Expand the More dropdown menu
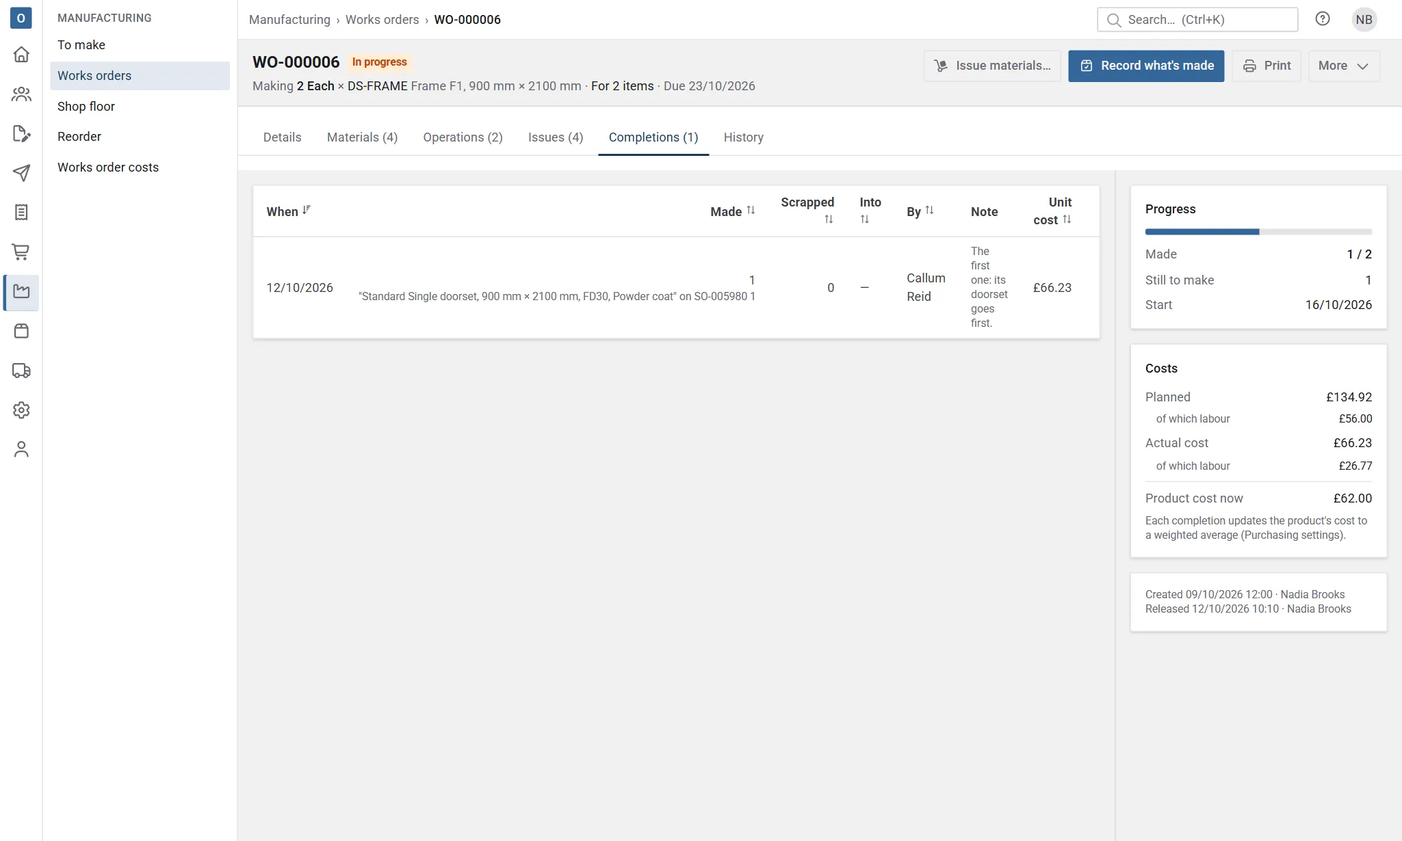The height and width of the screenshot is (841, 1402). [1343, 66]
